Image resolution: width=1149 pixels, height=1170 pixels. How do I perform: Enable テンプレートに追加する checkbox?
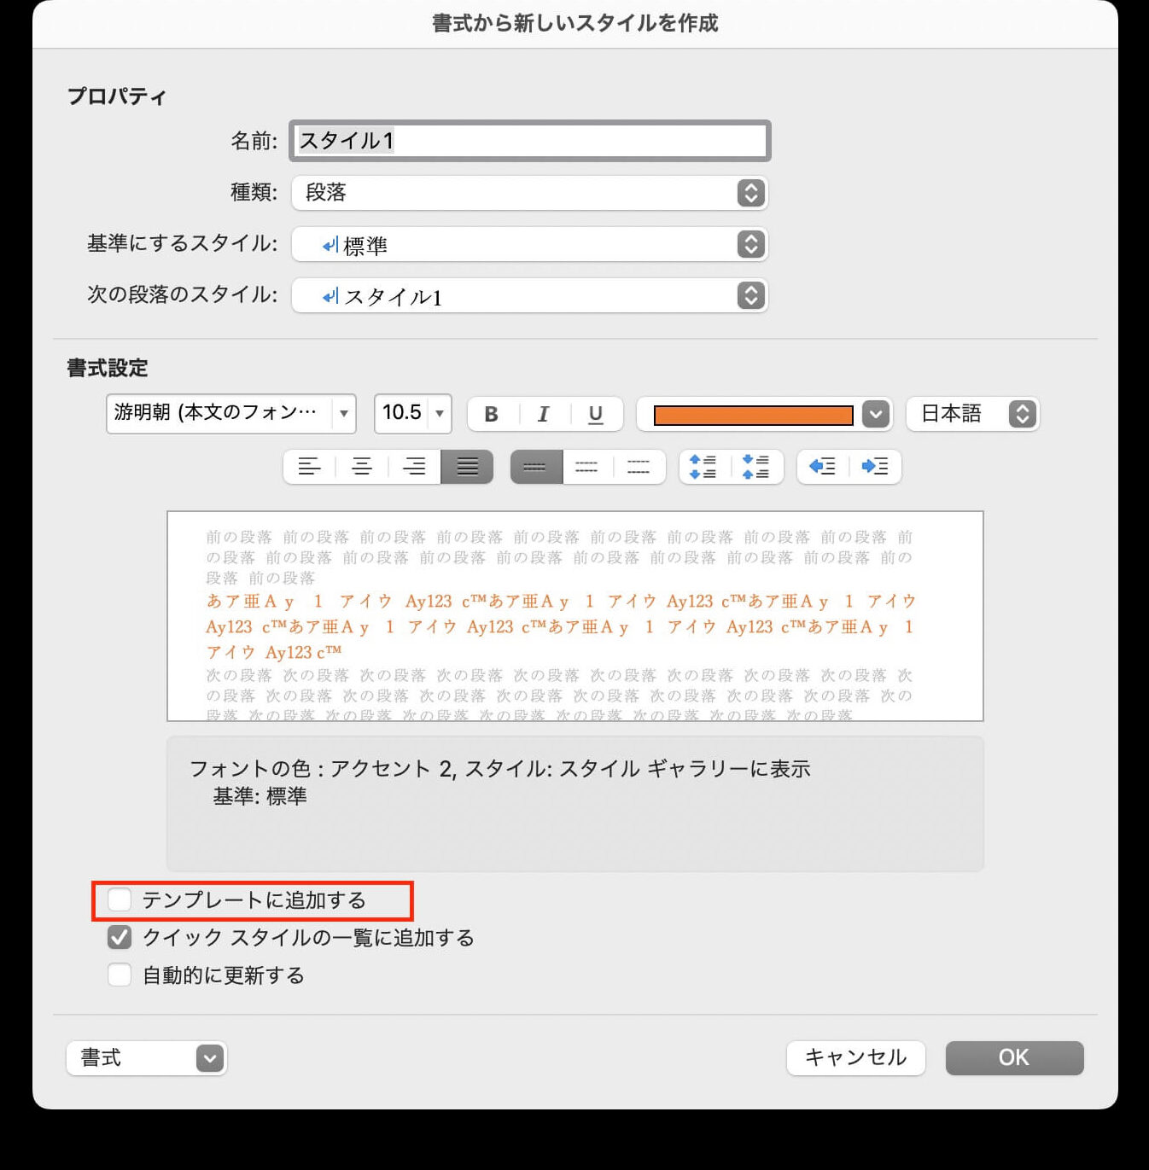coord(120,899)
